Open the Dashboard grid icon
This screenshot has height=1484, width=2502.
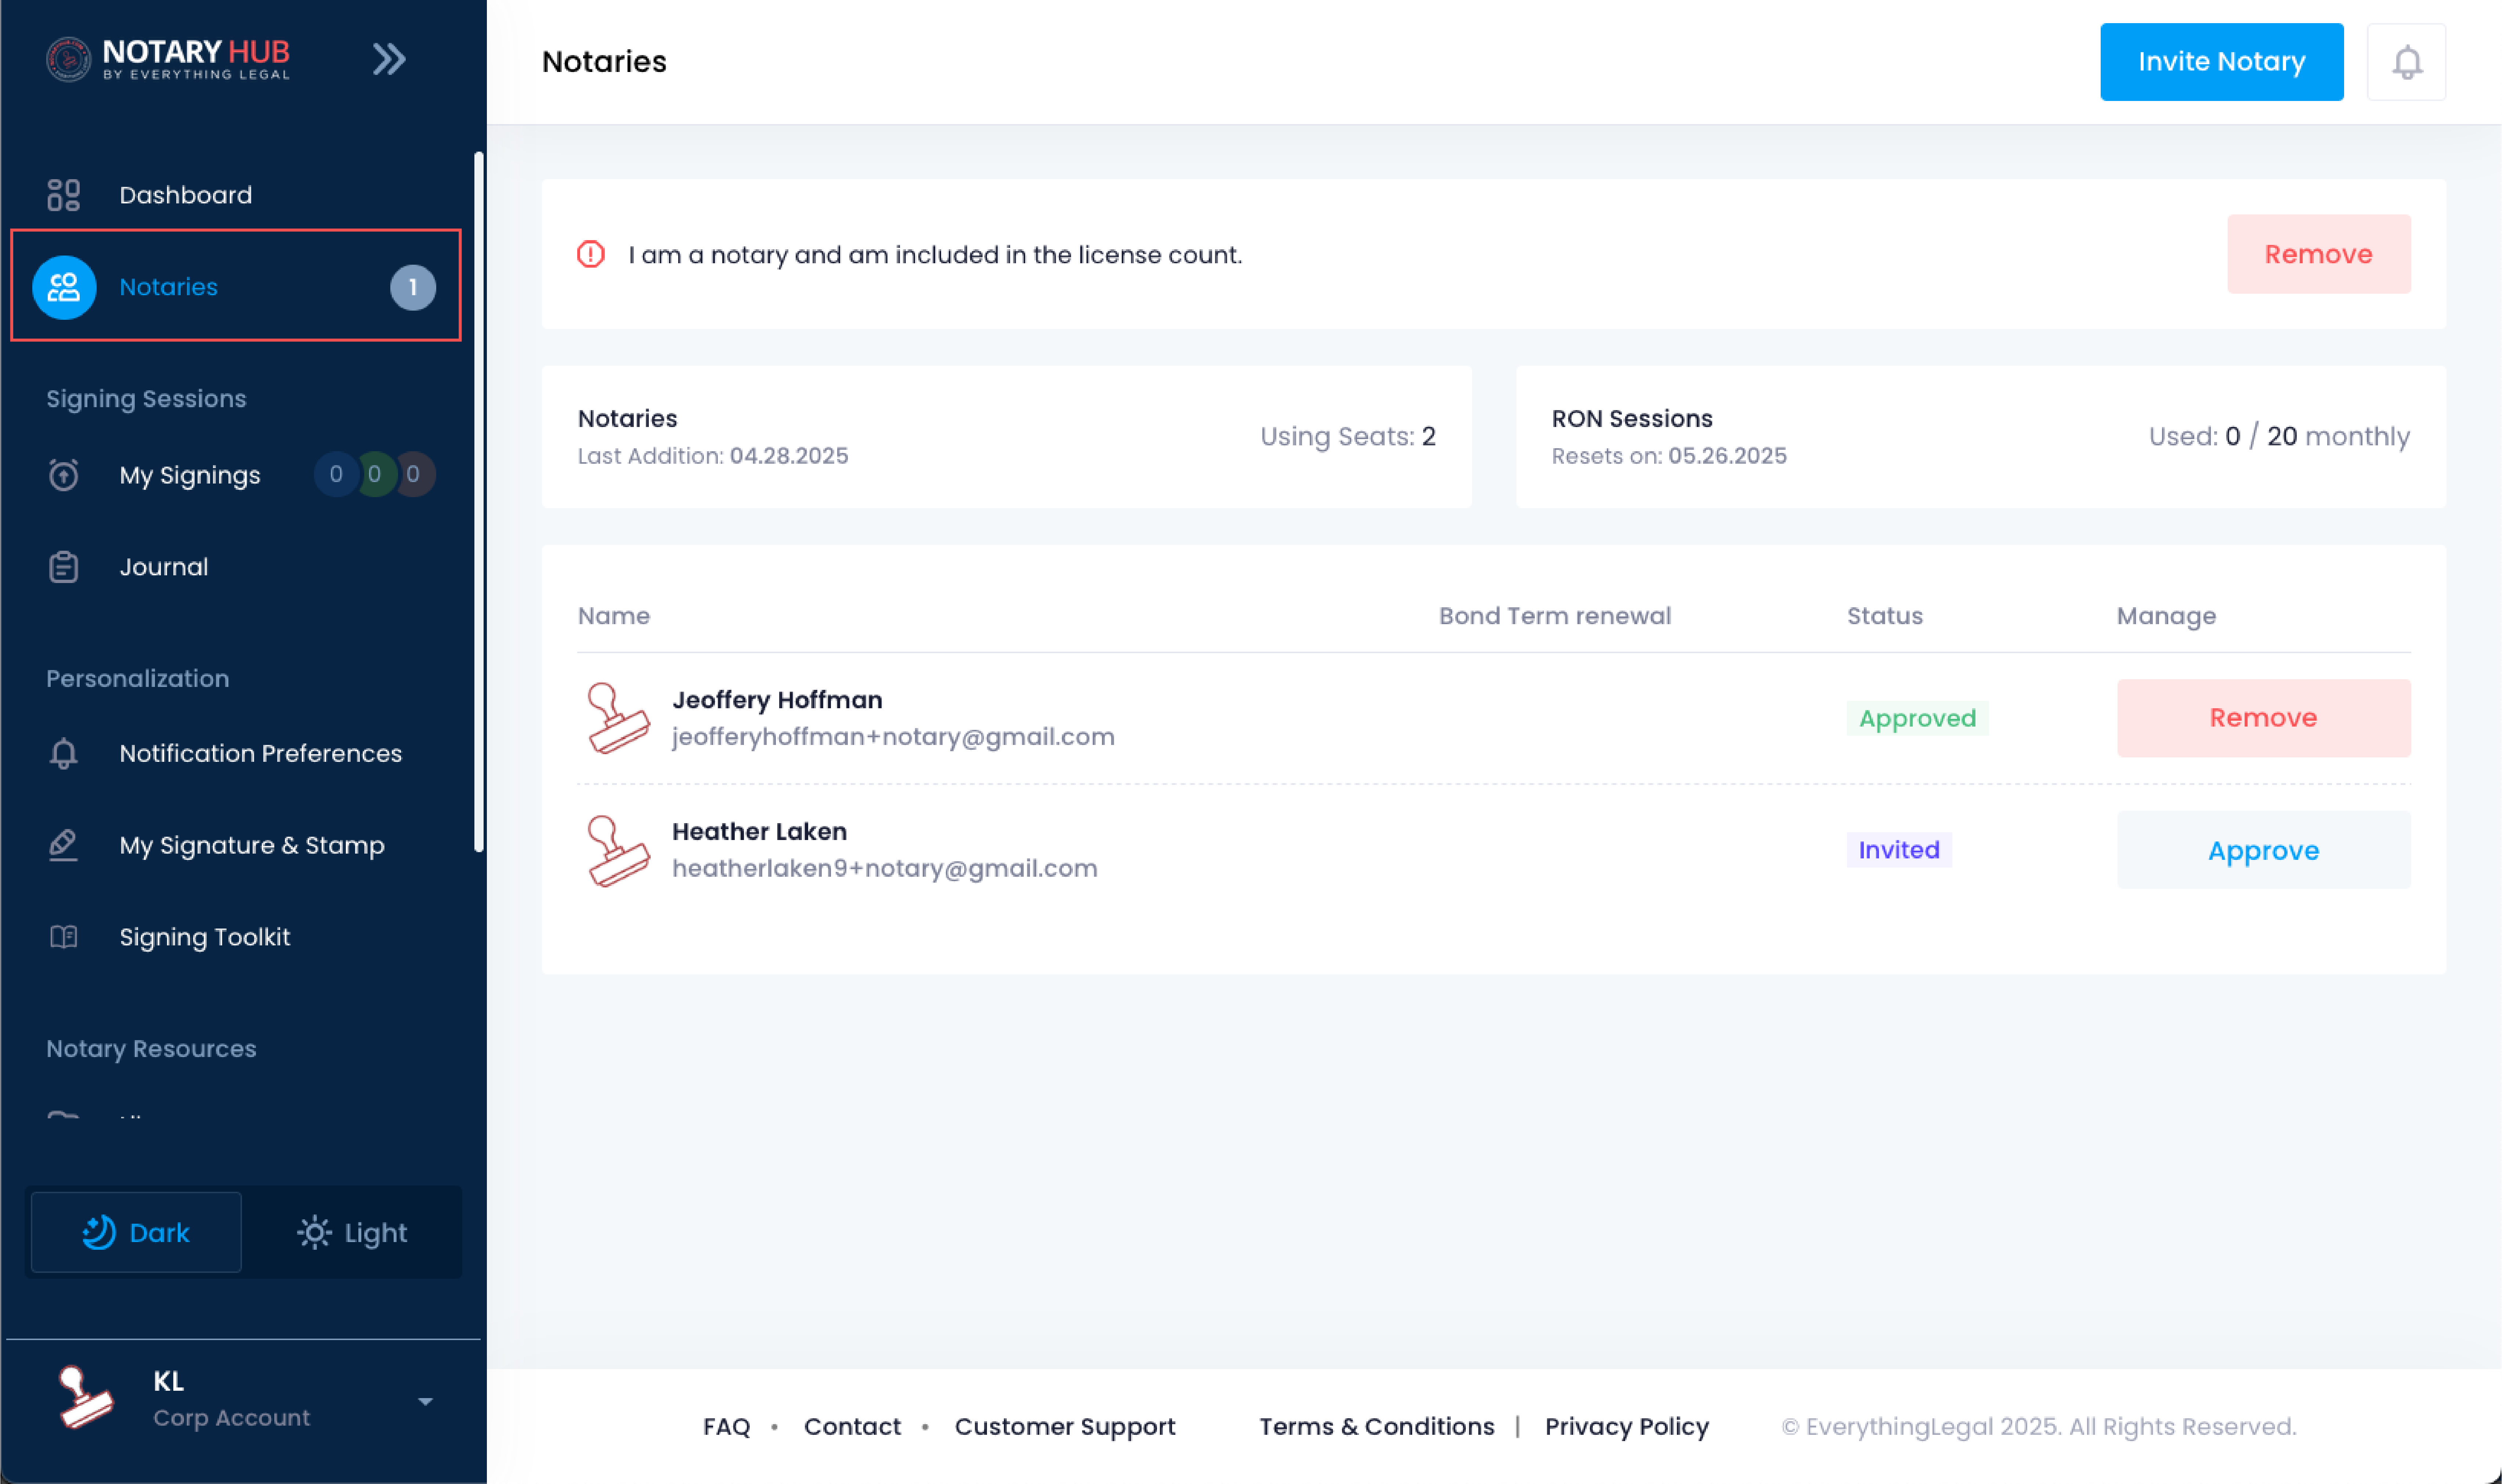pyautogui.click(x=63, y=195)
